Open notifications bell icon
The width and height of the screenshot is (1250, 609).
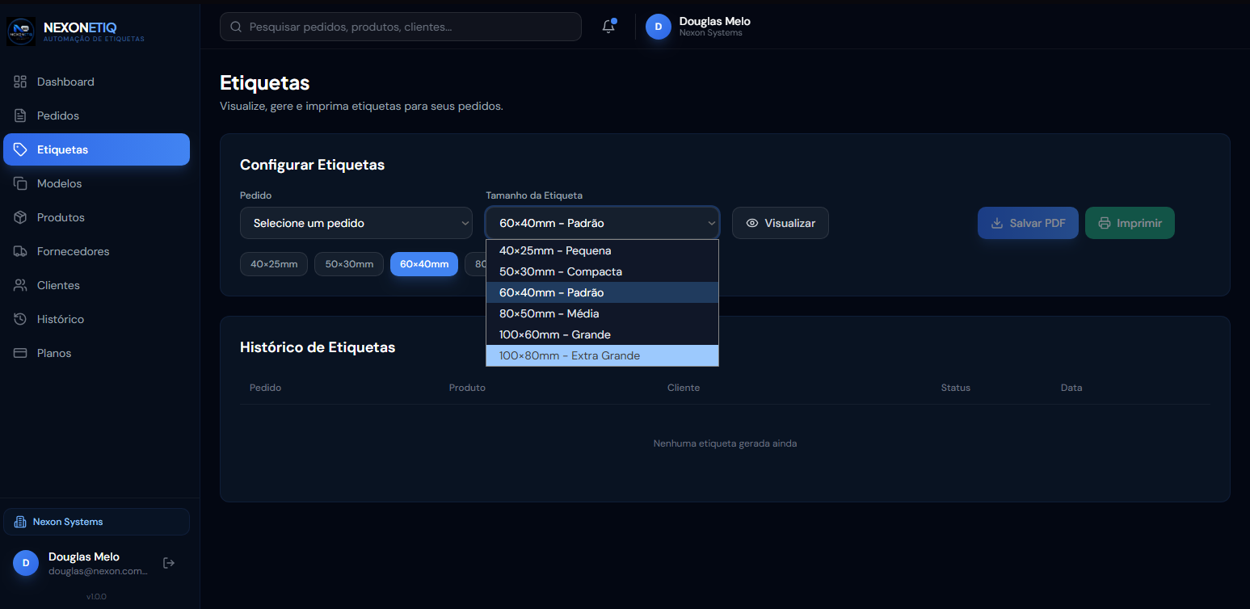(608, 27)
